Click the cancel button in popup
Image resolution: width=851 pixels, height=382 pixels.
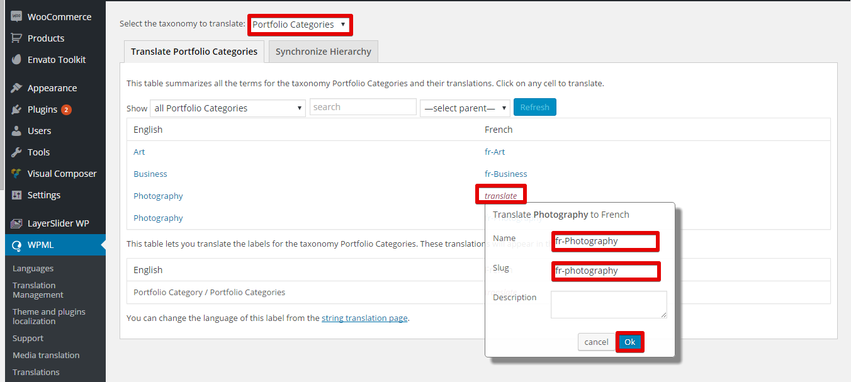pos(596,342)
